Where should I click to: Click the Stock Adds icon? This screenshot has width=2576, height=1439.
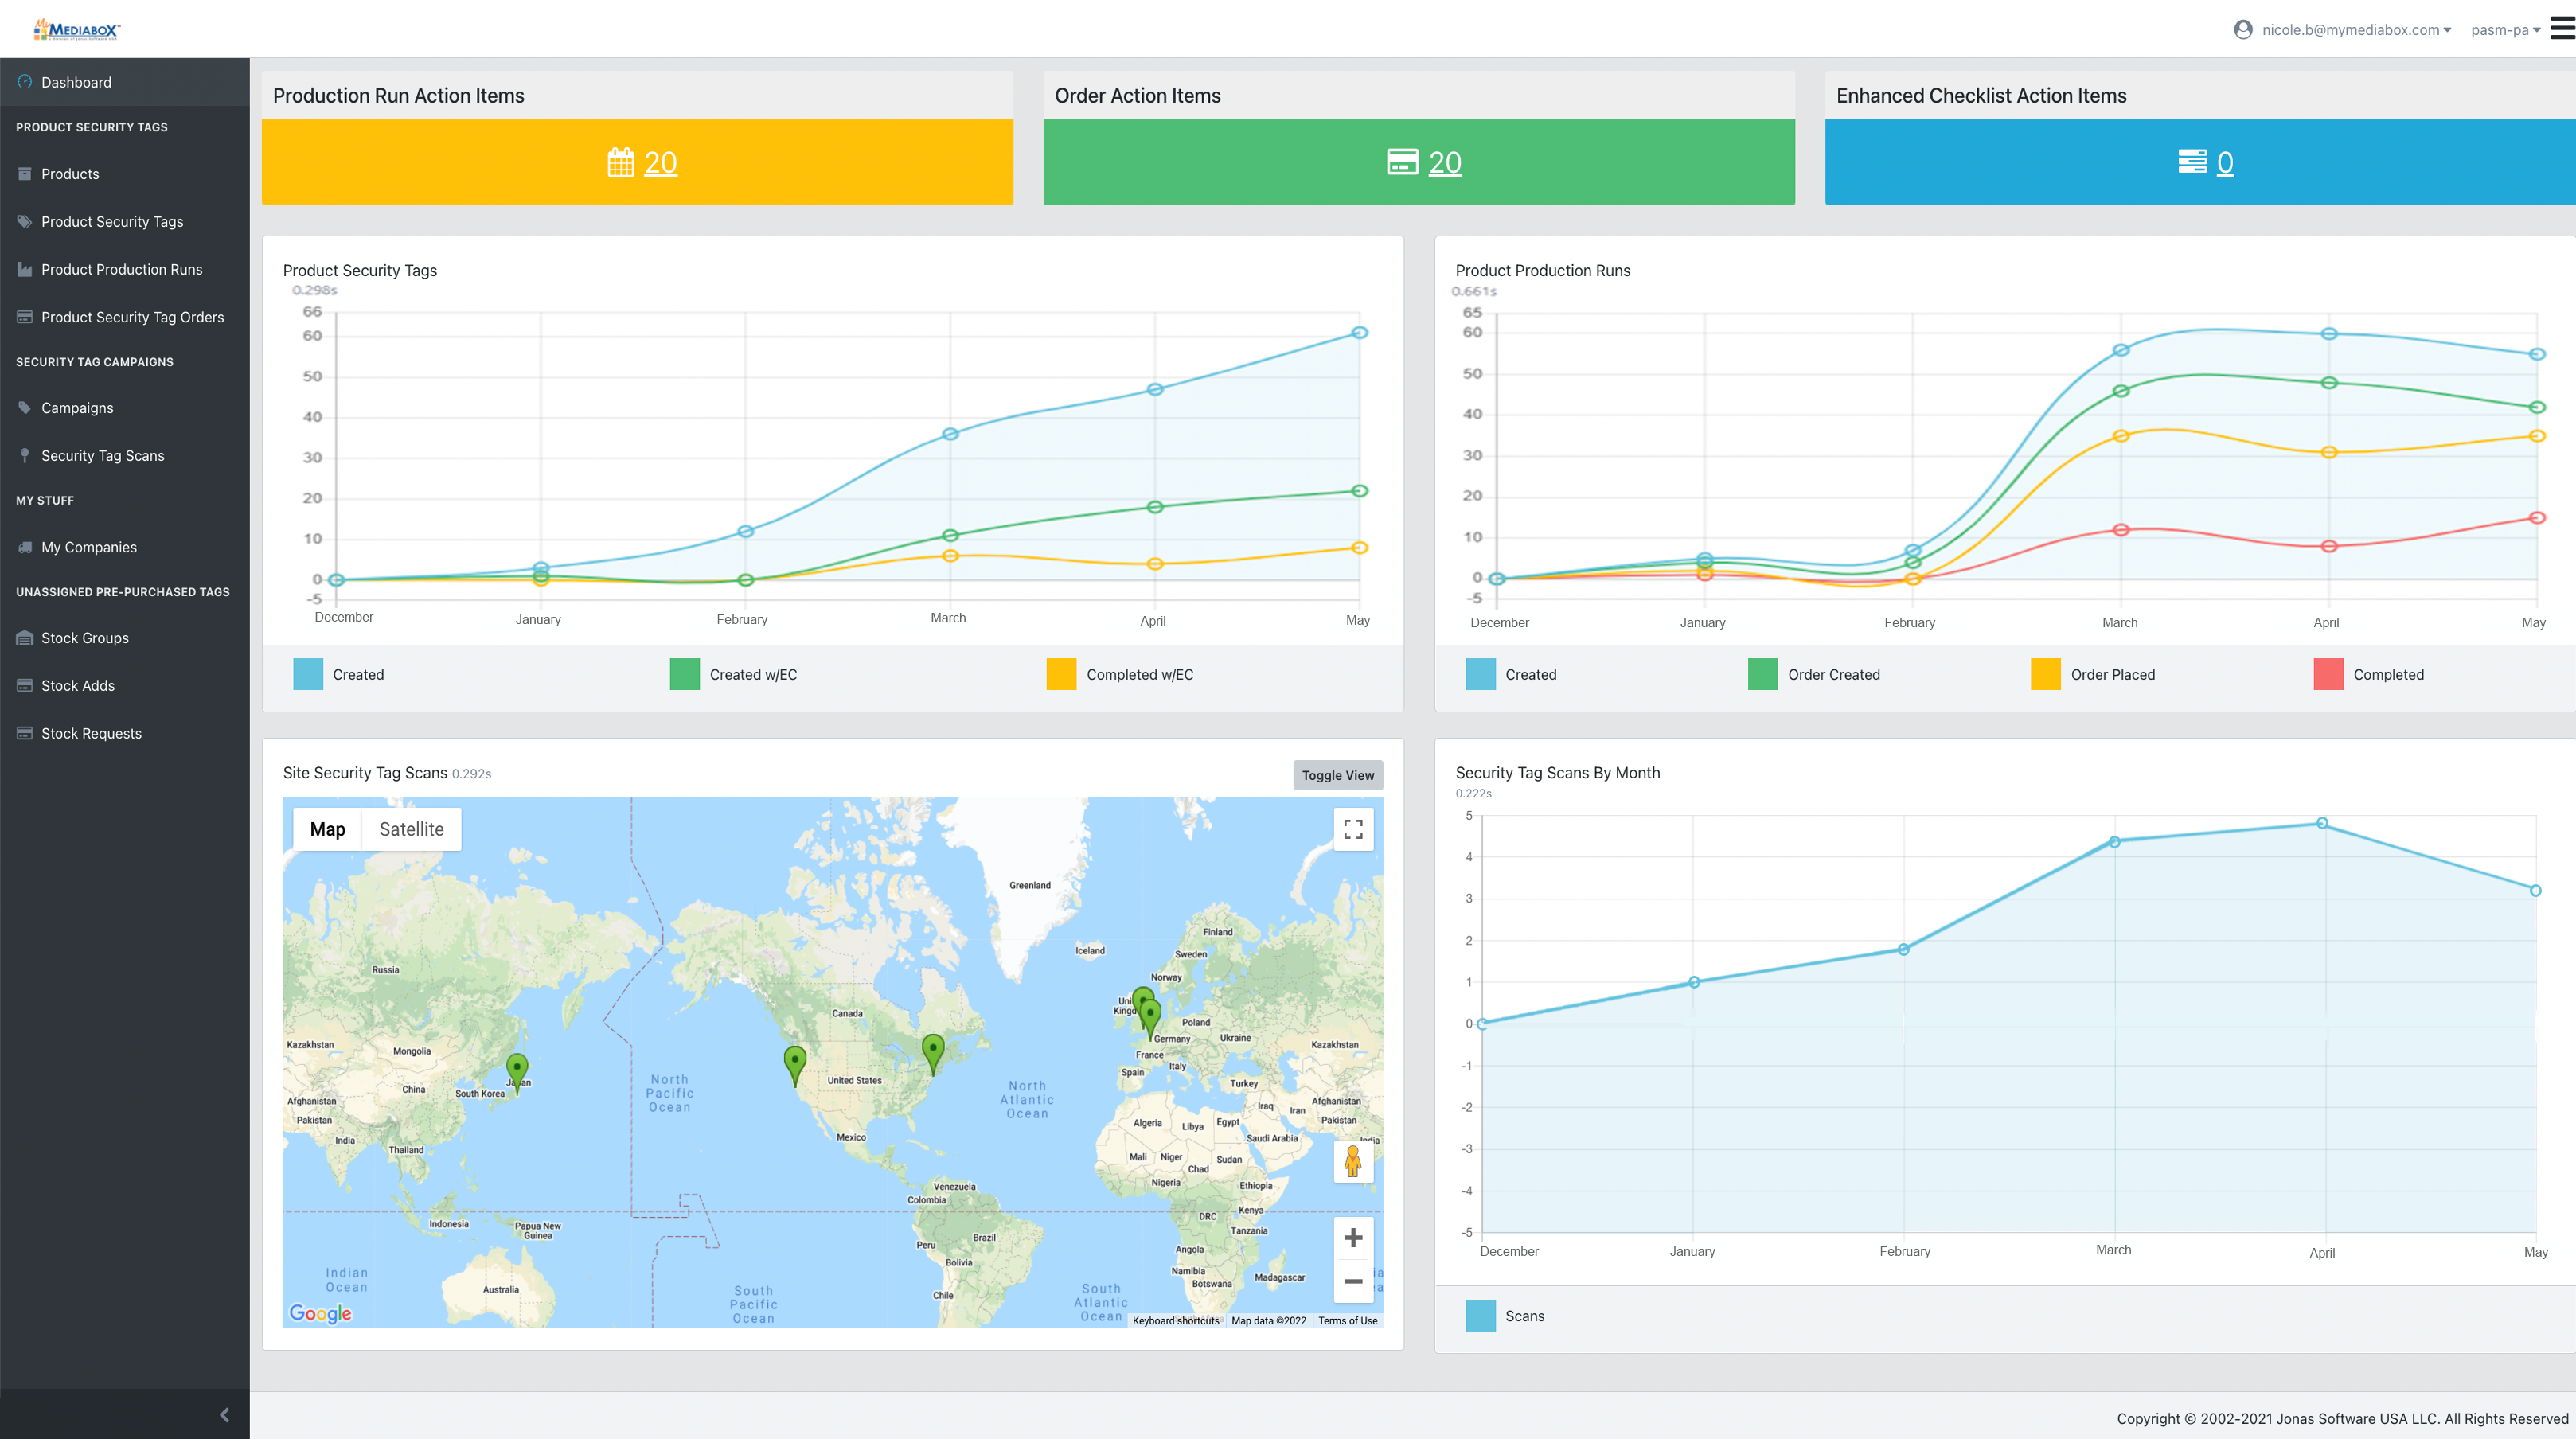25,686
